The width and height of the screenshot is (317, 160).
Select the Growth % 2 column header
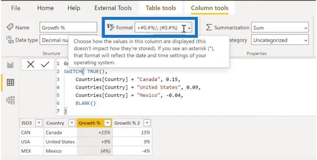coord(127,123)
